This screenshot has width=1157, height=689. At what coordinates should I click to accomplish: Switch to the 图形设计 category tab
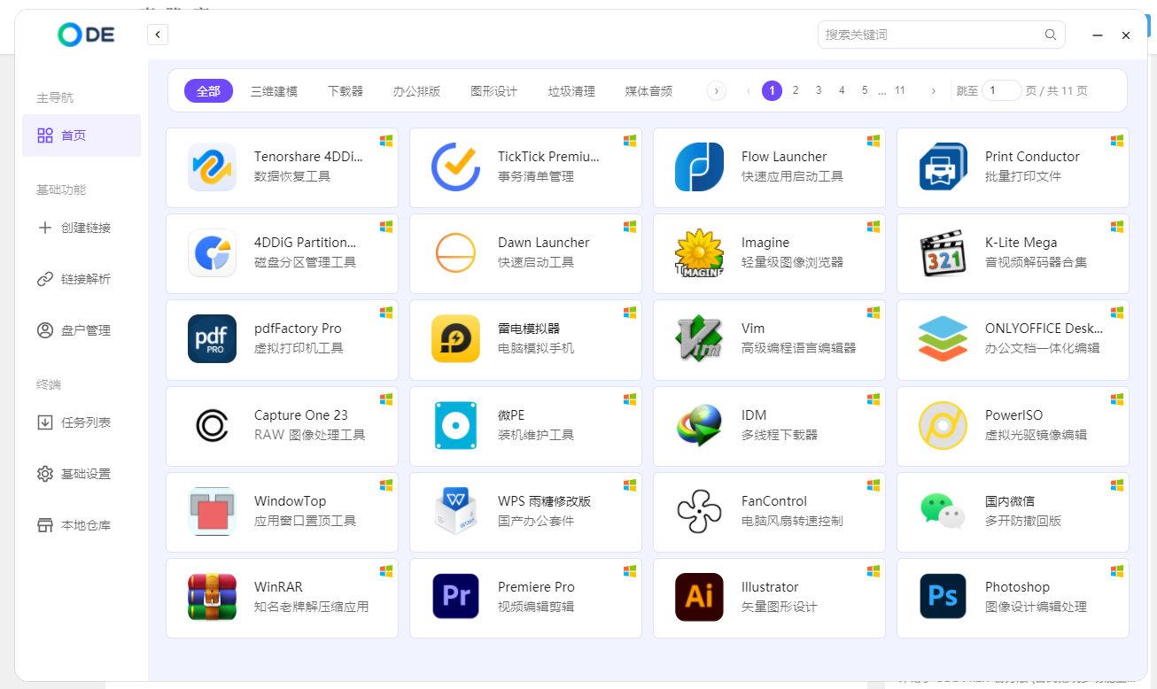tap(493, 90)
